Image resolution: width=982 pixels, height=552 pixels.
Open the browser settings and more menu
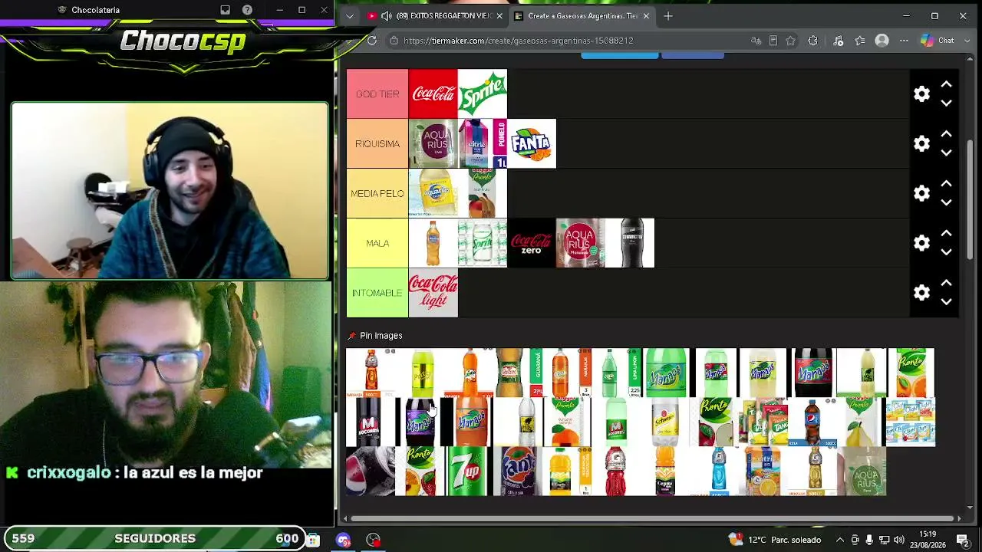pyautogui.click(x=904, y=41)
